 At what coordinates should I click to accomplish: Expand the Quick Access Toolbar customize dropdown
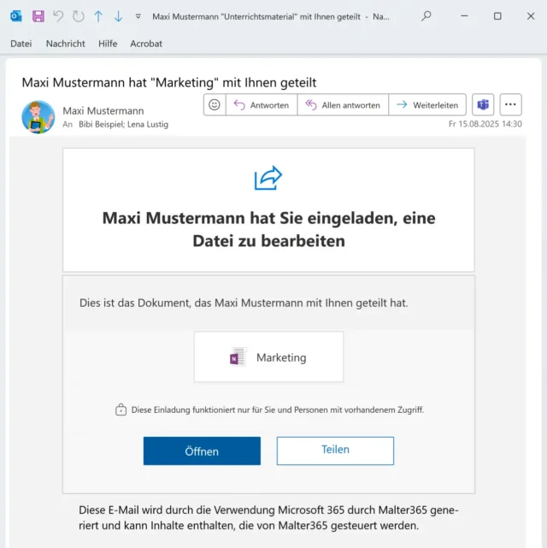click(x=138, y=16)
